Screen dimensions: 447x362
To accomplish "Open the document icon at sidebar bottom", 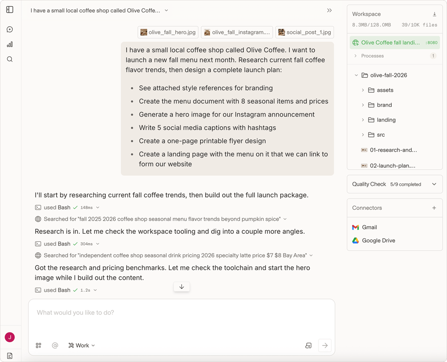I will 10,356.
